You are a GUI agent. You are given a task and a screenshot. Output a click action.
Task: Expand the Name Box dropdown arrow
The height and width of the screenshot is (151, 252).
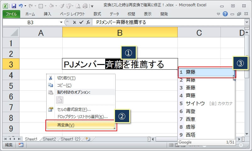(x=61, y=22)
